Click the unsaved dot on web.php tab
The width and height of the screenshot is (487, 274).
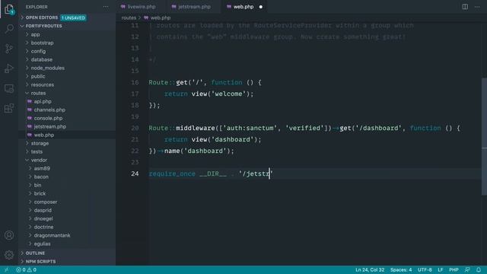(x=260, y=7)
